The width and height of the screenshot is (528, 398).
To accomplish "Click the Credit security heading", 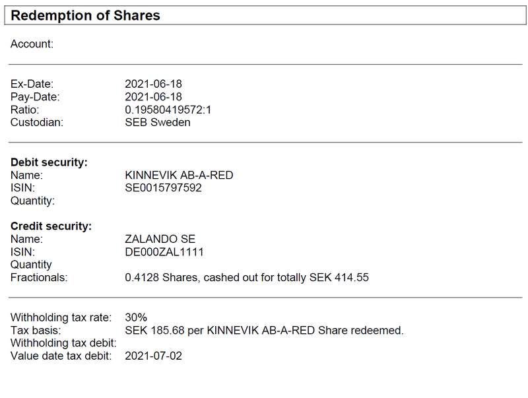I will coord(51,226).
